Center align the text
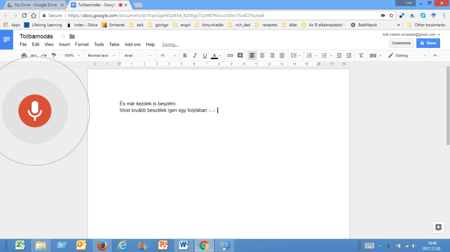This screenshot has width=450, height=252. coord(262,56)
